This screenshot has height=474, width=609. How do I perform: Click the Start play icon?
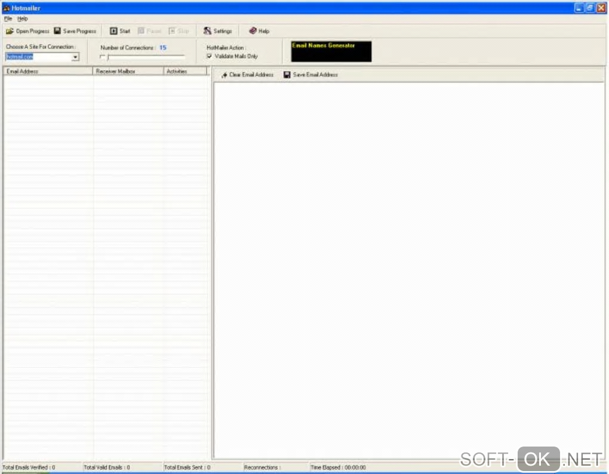(113, 31)
